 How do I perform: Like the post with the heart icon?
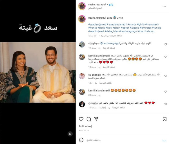click(x=81, y=119)
